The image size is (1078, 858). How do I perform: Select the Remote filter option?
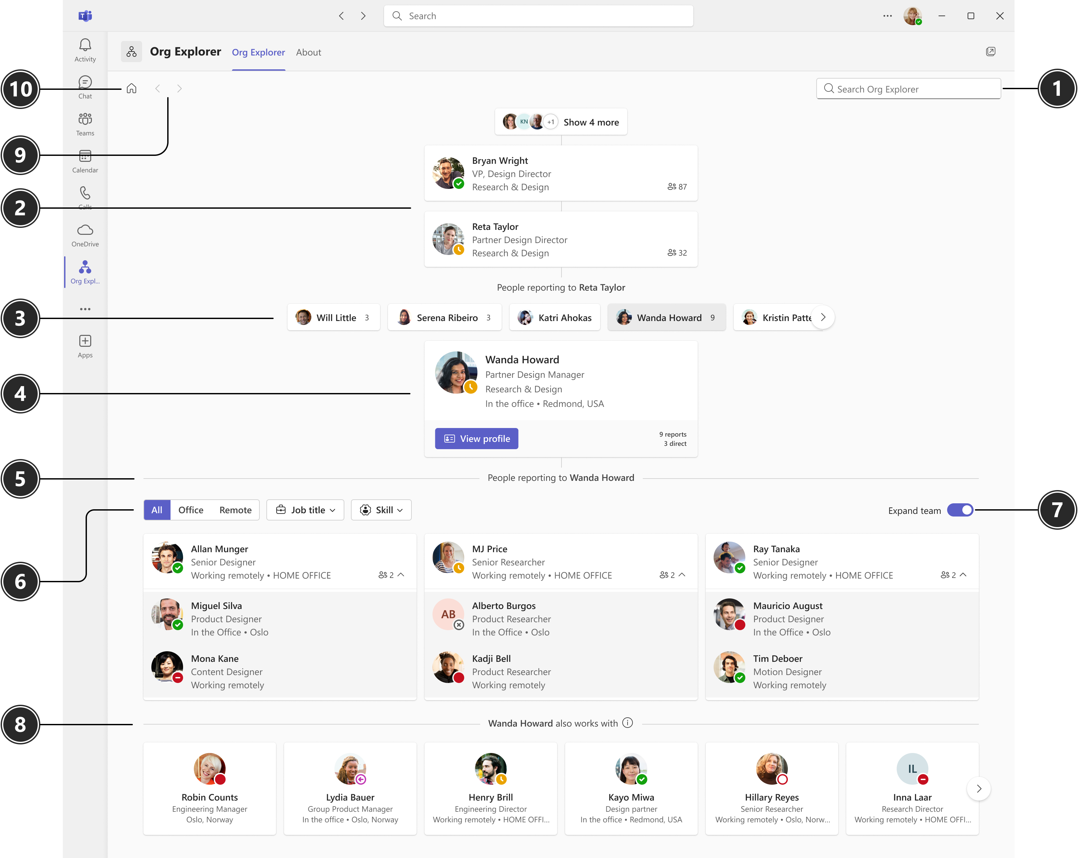click(x=235, y=510)
